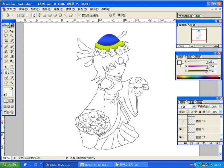Show layer 图层 19 visibility box

coord(180,121)
